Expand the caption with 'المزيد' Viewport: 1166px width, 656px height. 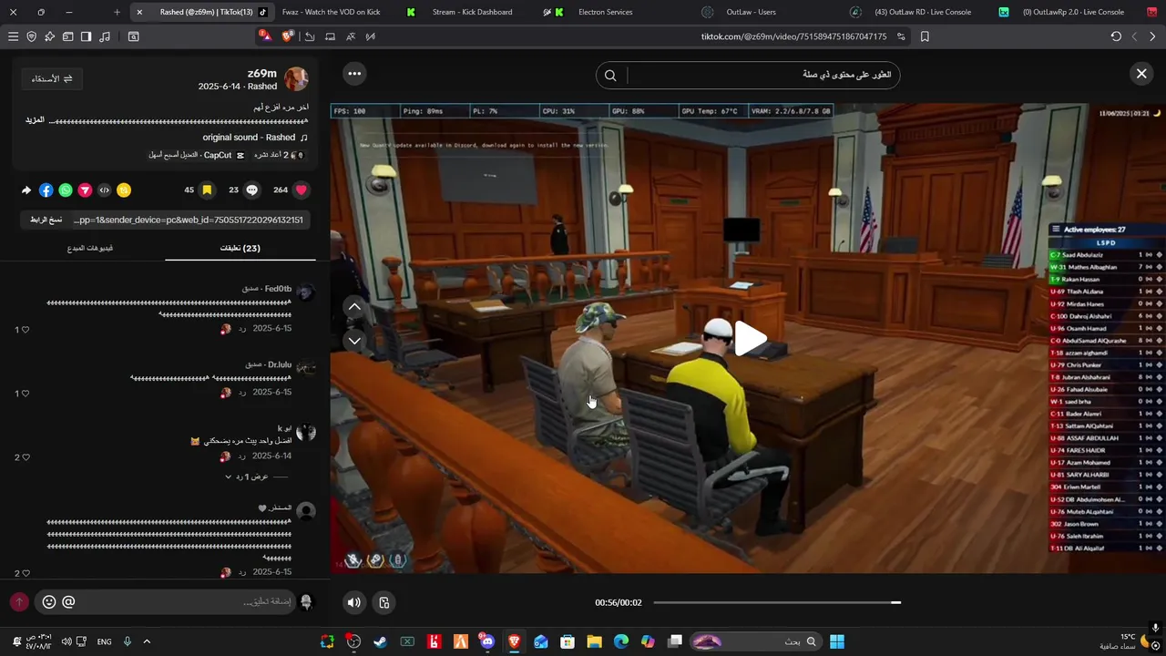pos(35,120)
